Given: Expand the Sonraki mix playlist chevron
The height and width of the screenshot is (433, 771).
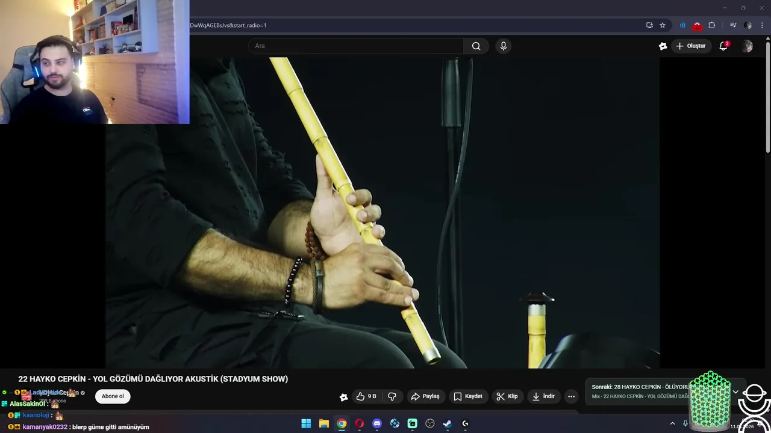Looking at the screenshot, I should pos(735,392).
